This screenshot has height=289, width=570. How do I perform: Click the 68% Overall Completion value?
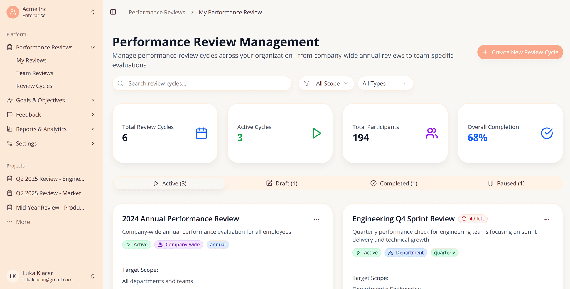(x=477, y=138)
